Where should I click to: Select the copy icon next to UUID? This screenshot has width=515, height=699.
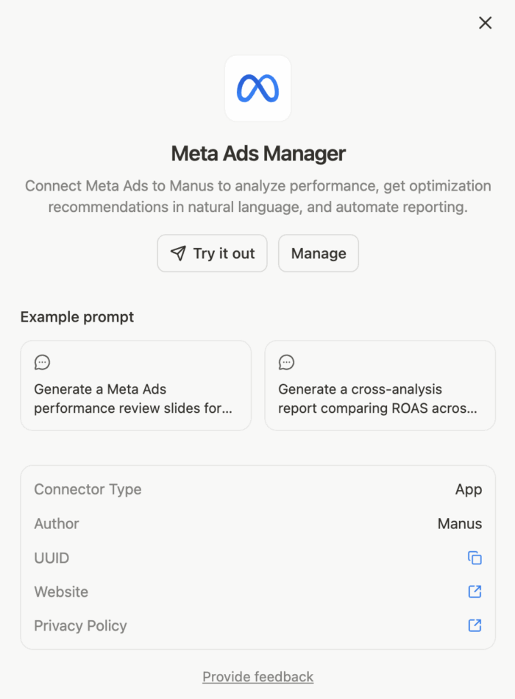click(x=475, y=558)
